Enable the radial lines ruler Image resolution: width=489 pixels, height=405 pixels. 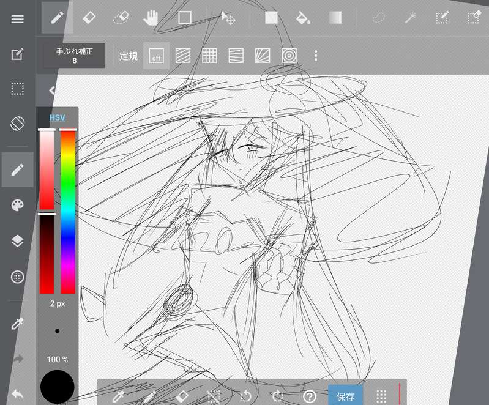pos(263,56)
